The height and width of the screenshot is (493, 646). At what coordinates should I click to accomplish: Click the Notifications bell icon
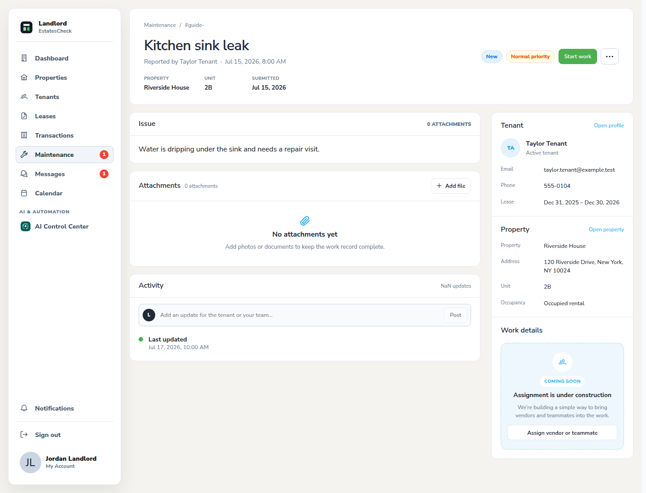tap(24, 408)
